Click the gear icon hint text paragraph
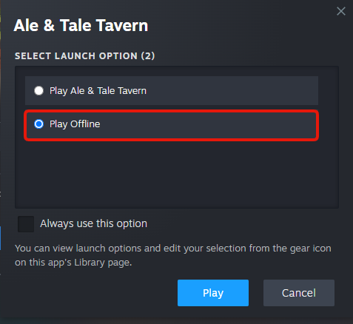 172,255
